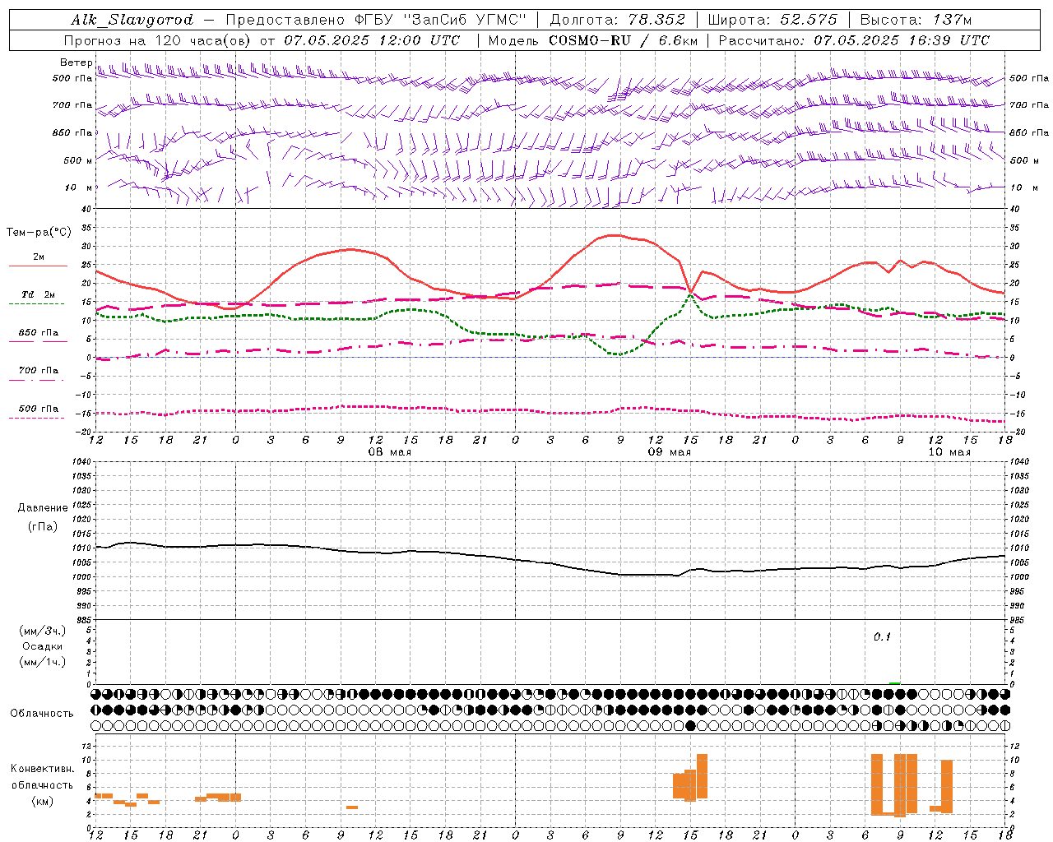Image resolution: width=1053 pixels, height=842 pixels.
Task: Click the 'Ветер' wind panel label
Action: point(76,62)
